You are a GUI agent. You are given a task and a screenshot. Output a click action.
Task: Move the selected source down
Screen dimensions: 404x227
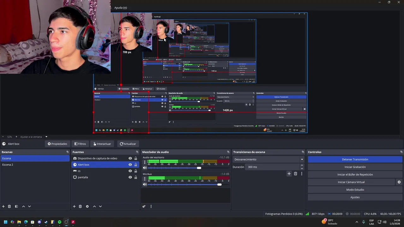point(100,207)
